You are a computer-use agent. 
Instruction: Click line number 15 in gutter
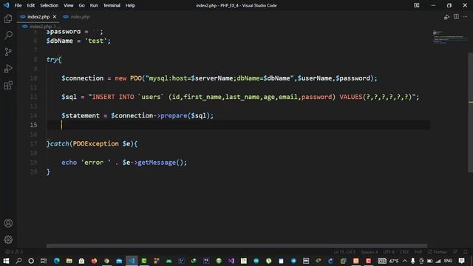[x=33, y=125]
